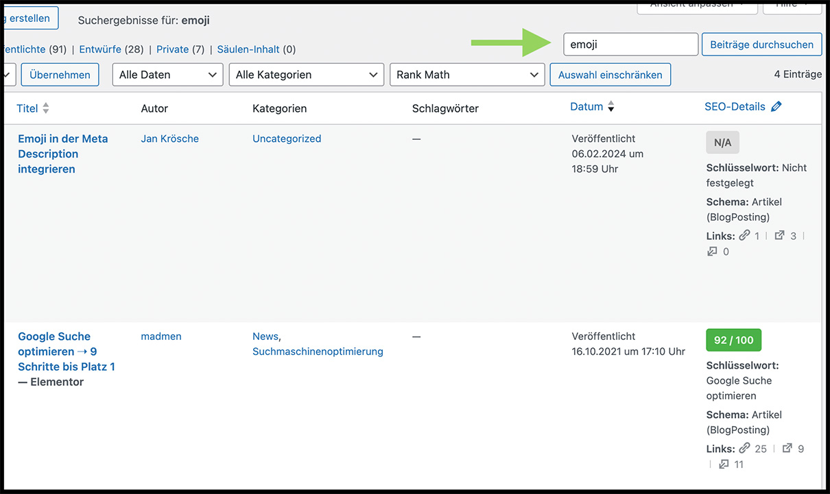This screenshot has width=830, height=494.
Task: Click internal links icon in Google Suche row
Action: [x=744, y=448]
